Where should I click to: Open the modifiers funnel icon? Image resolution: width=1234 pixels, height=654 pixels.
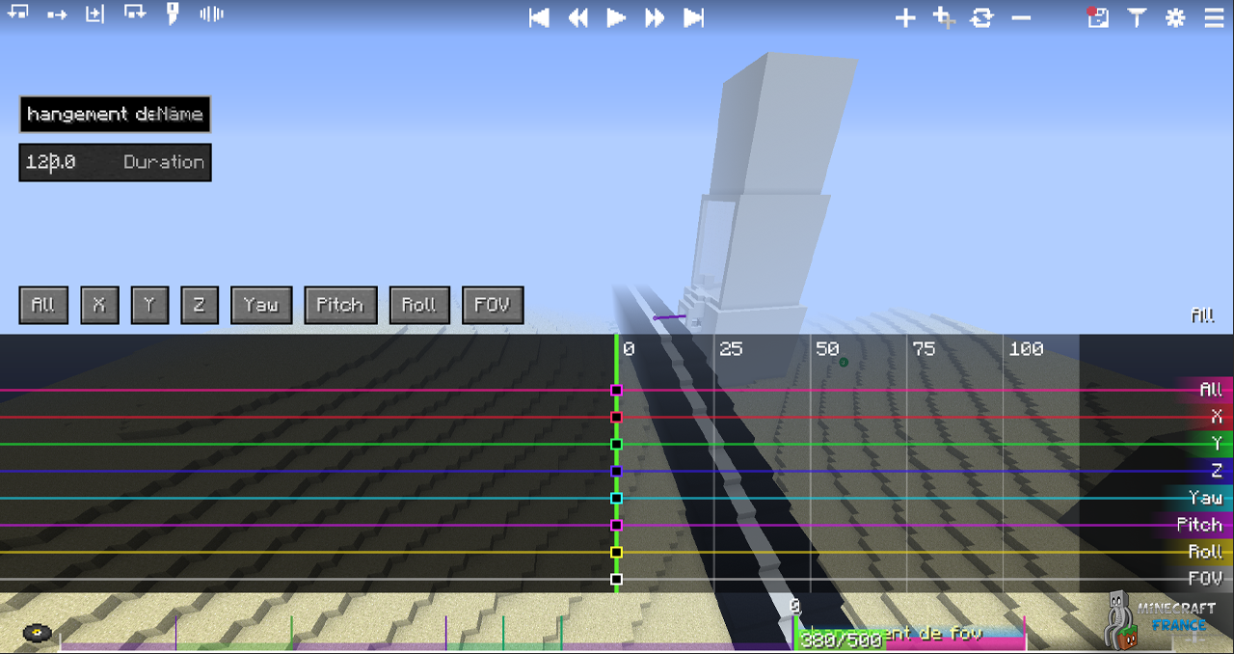[1137, 17]
